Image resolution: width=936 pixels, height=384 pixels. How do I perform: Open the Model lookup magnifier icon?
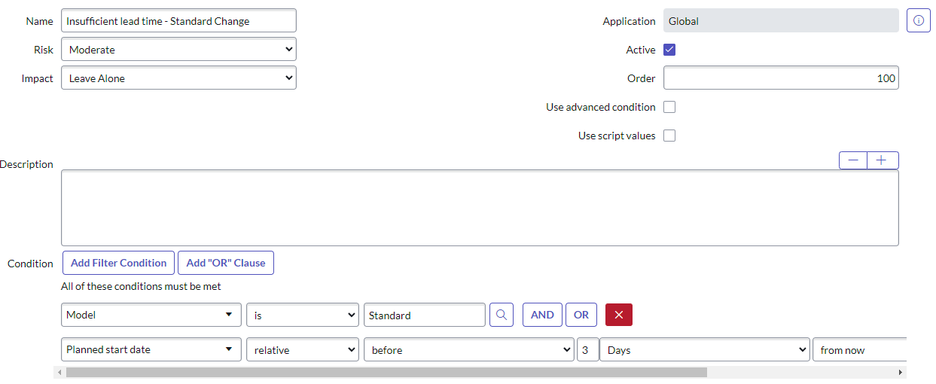(x=502, y=315)
